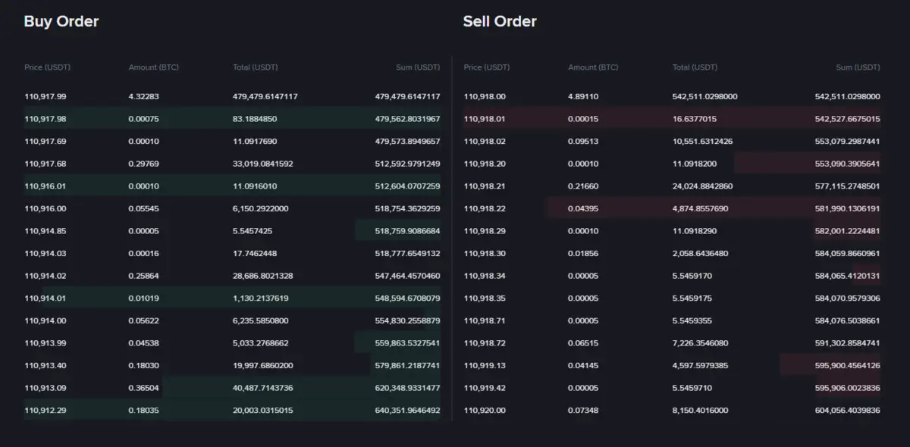Screen dimensions: 910x447
Task: Pick the buy price 110,913.09
Action: 45,388
